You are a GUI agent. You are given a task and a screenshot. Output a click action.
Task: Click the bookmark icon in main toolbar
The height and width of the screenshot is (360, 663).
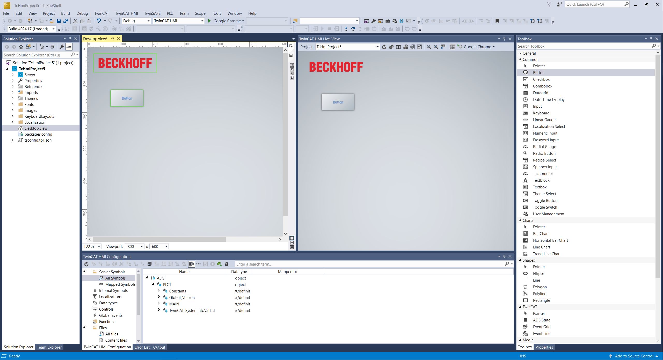click(497, 21)
